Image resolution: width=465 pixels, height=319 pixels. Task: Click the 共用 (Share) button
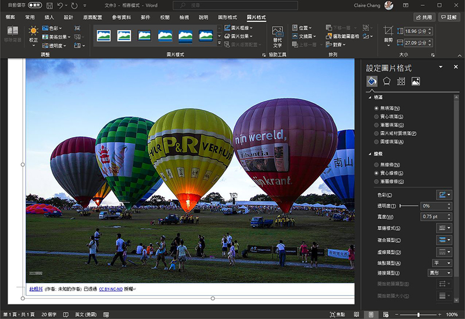[x=423, y=17]
